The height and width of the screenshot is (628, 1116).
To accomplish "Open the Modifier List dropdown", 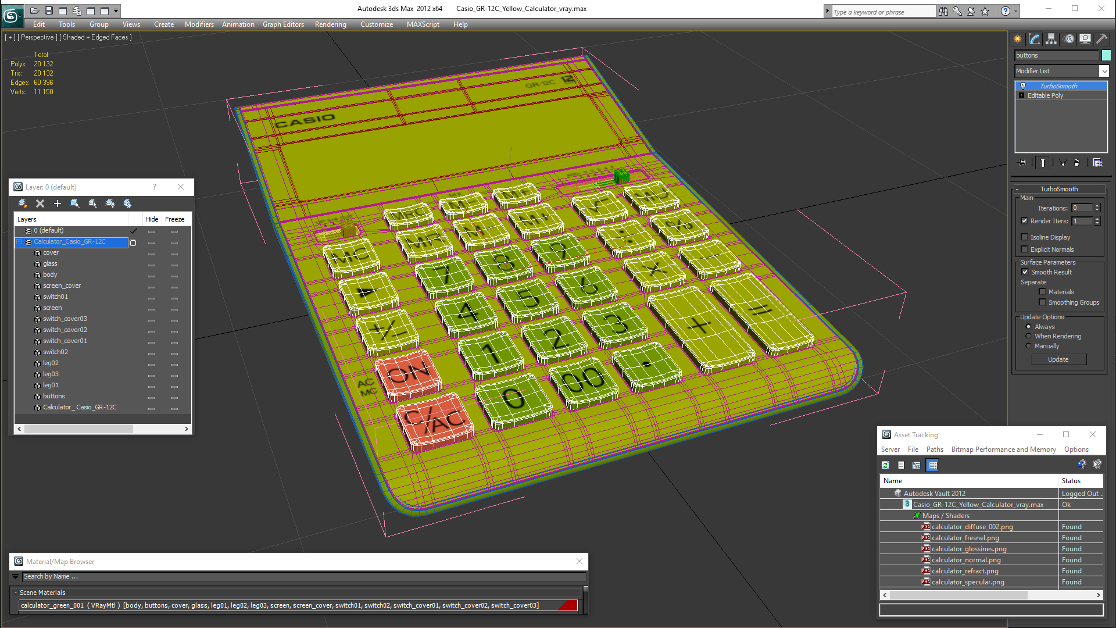I will tap(1104, 71).
